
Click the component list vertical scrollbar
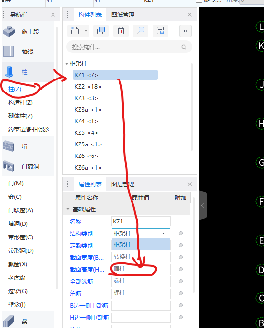[x=192, y=106]
